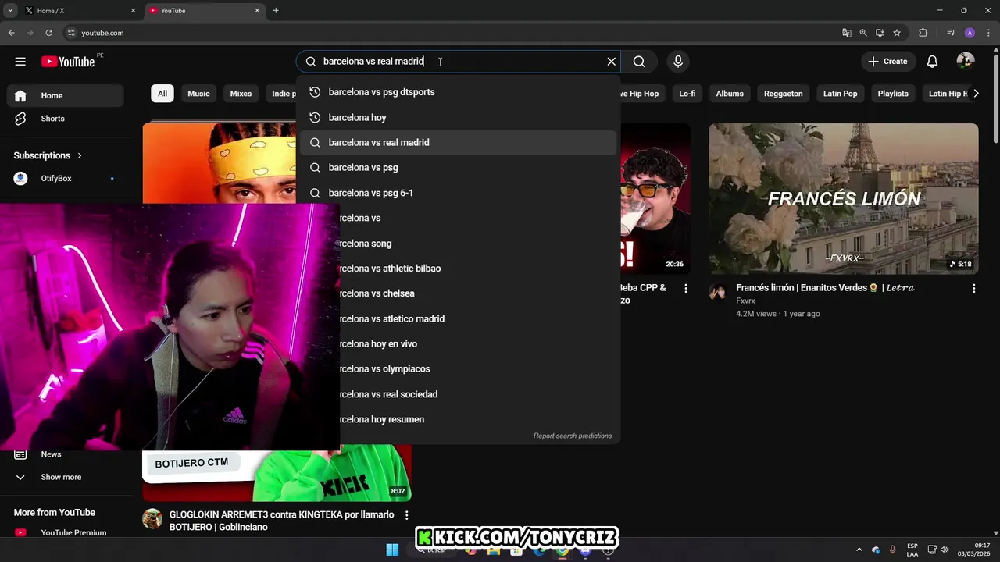The image size is (1000, 562).
Task: Clear the search text with the X button
Action: pyautogui.click(x=612, y=62)
